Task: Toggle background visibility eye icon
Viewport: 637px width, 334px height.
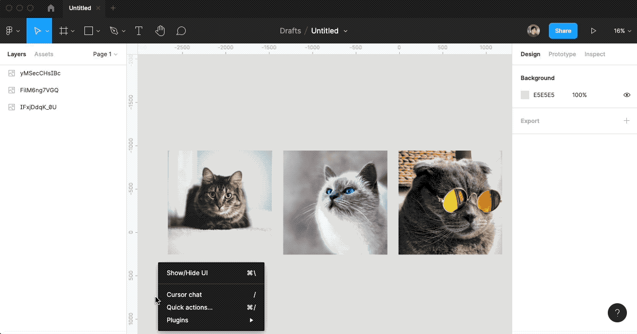Action: click(626, 95)
